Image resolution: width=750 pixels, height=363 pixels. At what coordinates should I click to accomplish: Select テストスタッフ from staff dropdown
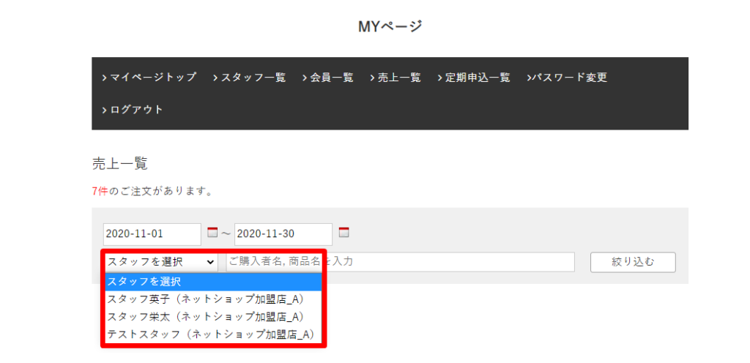click(213, 334)
